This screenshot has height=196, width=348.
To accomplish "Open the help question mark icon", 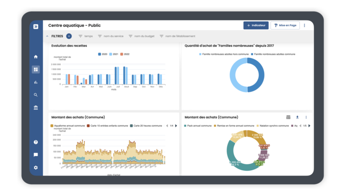I will [36, 142].
